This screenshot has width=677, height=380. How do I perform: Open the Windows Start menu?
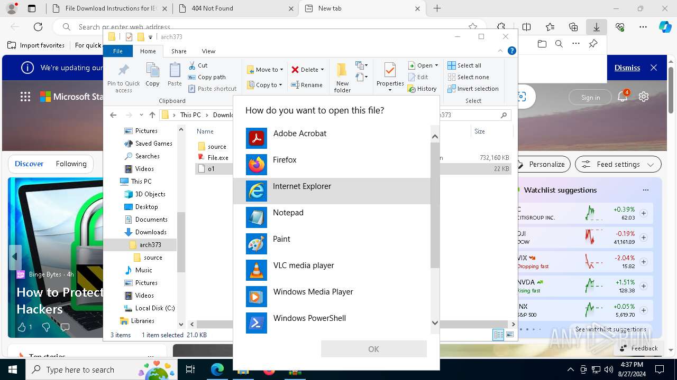(12, 369)
